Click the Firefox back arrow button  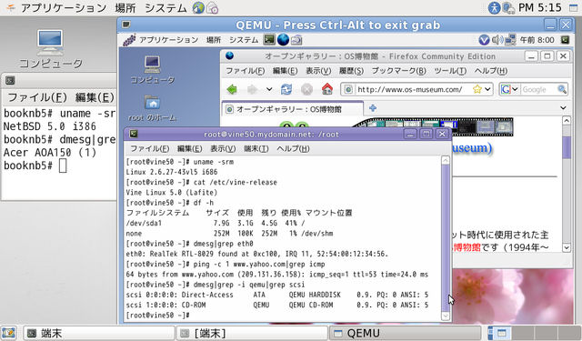click(x=232, y=89)
